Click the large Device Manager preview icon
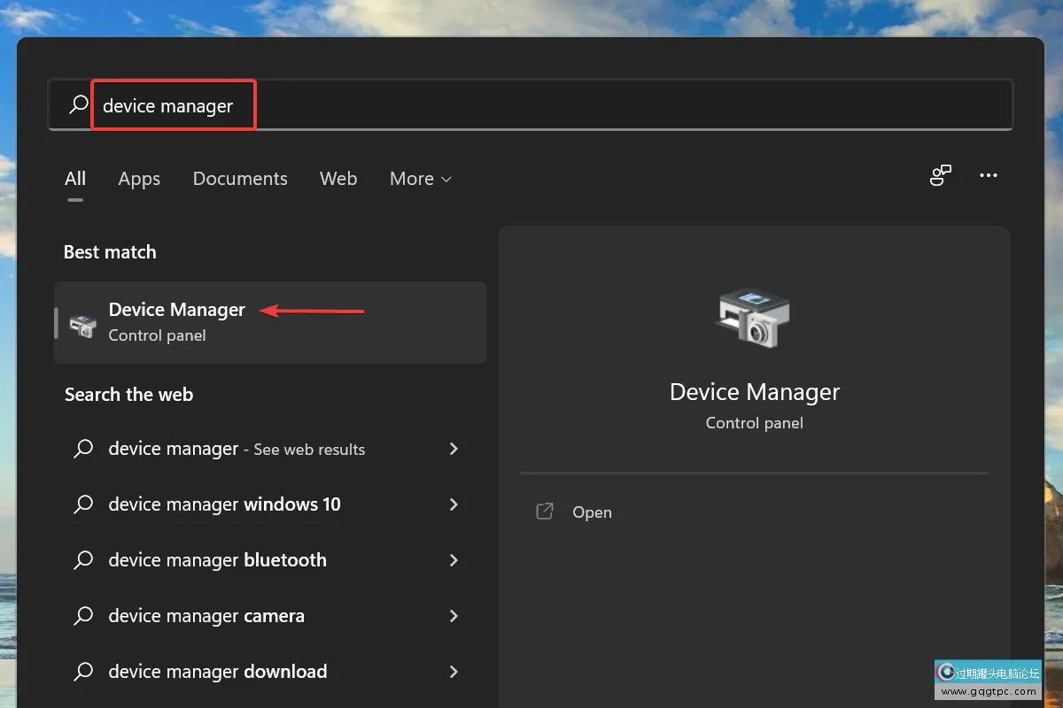The width and height of the screenshot is (1063, 708). [x=754, y=319]
